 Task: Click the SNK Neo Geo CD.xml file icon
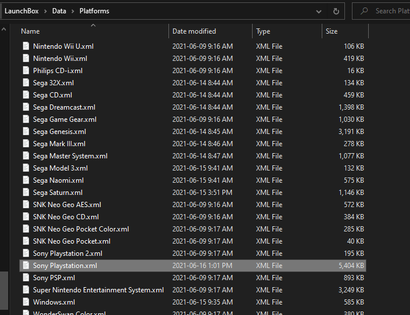click(x=26, y=217)
